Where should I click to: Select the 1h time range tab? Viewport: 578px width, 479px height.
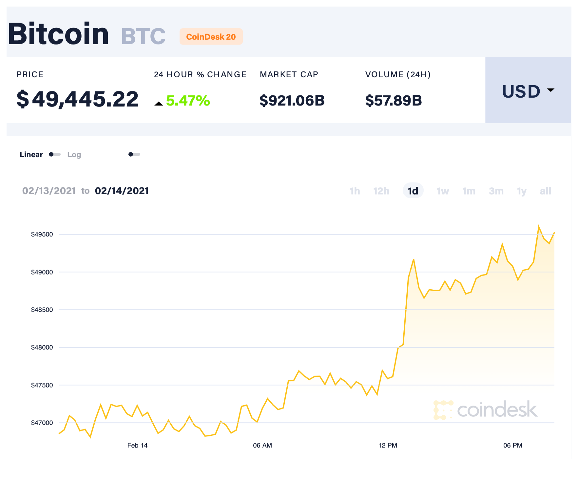coord(355,191)
